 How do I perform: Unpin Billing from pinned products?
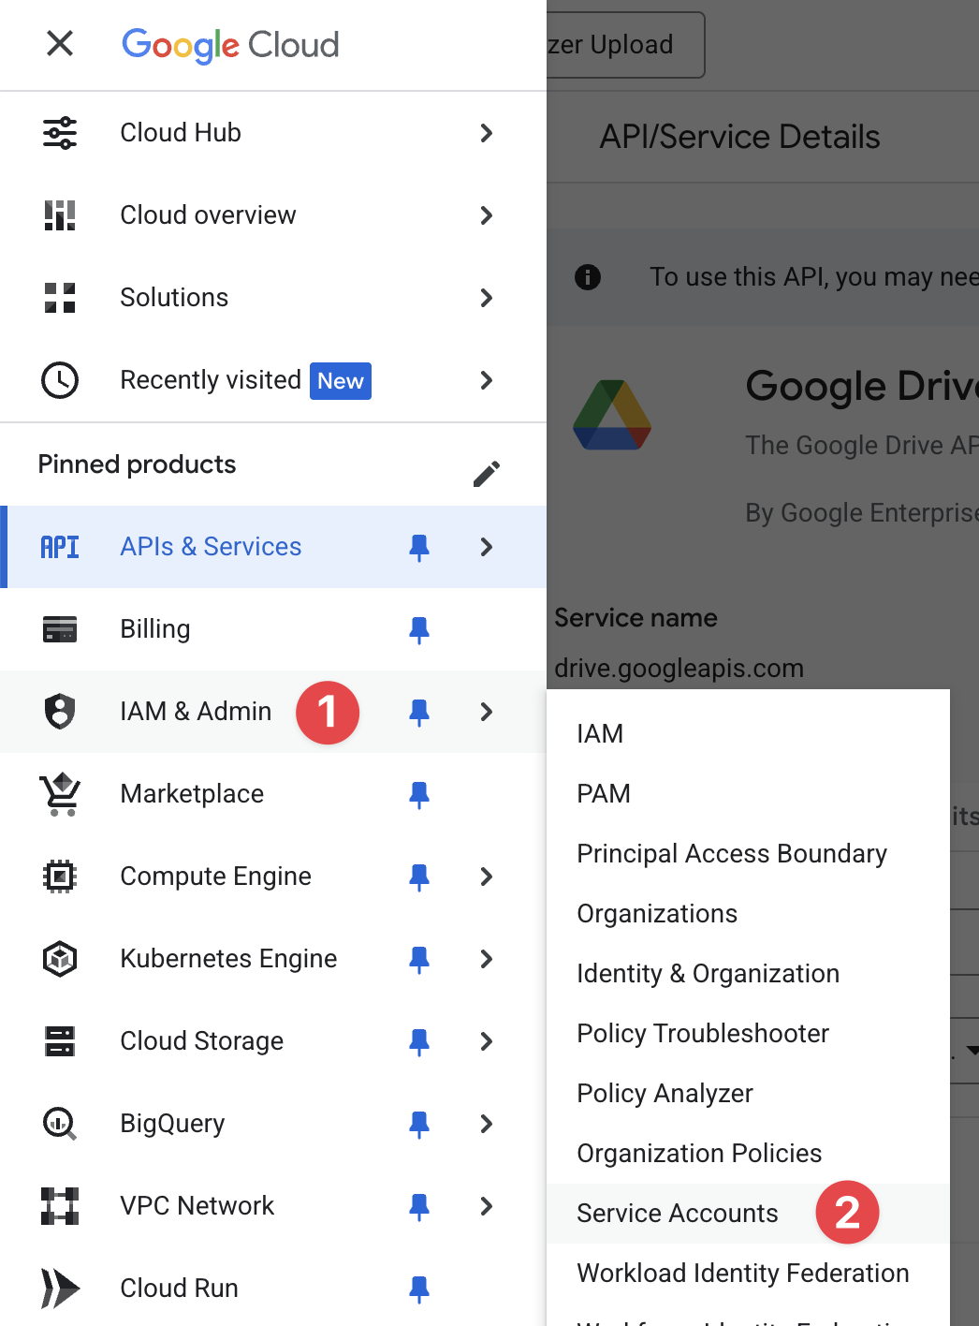click(419, 630)
